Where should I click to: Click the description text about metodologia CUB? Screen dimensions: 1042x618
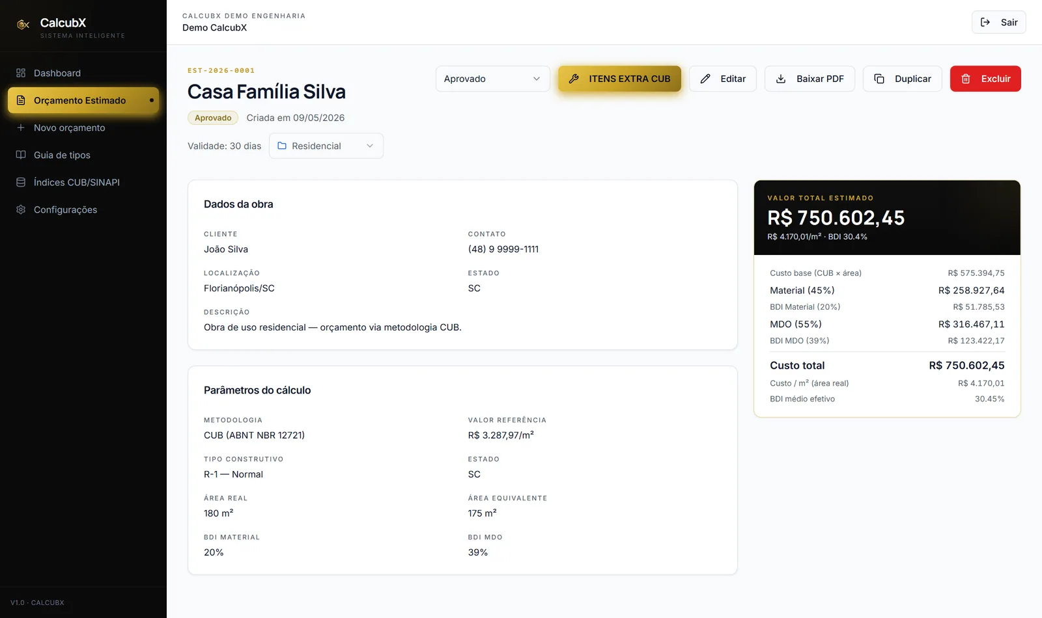tap(333, 327)
